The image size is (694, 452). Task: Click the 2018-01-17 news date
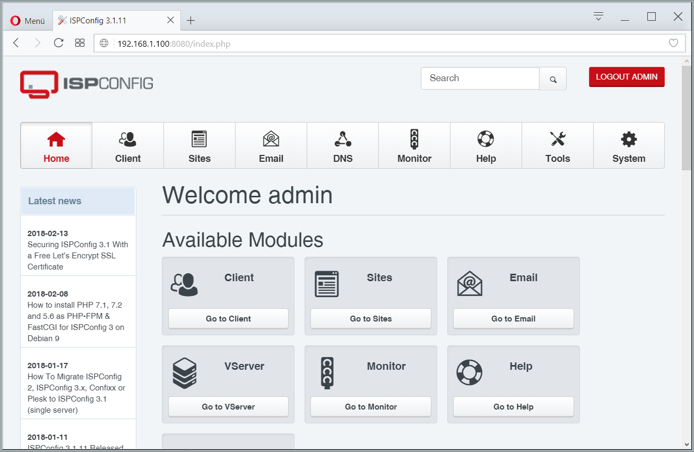coord(48,366)
